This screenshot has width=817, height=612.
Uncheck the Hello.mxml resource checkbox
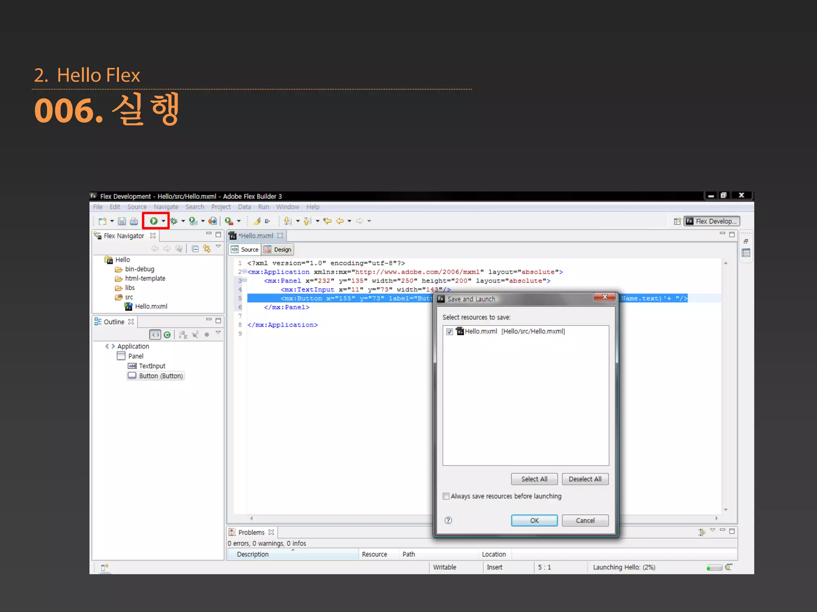450,331
